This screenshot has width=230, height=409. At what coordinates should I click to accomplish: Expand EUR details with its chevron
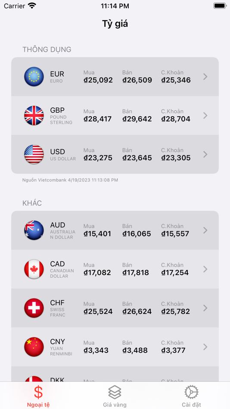pyautogui.click(x=205, y=77)
